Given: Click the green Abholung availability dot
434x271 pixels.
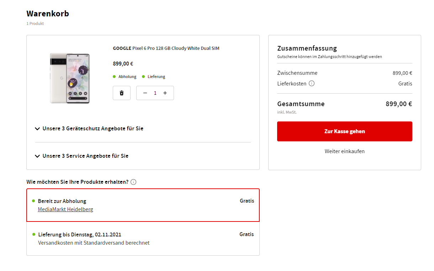Looking at the screenshot, I should [x=114, y=77].
